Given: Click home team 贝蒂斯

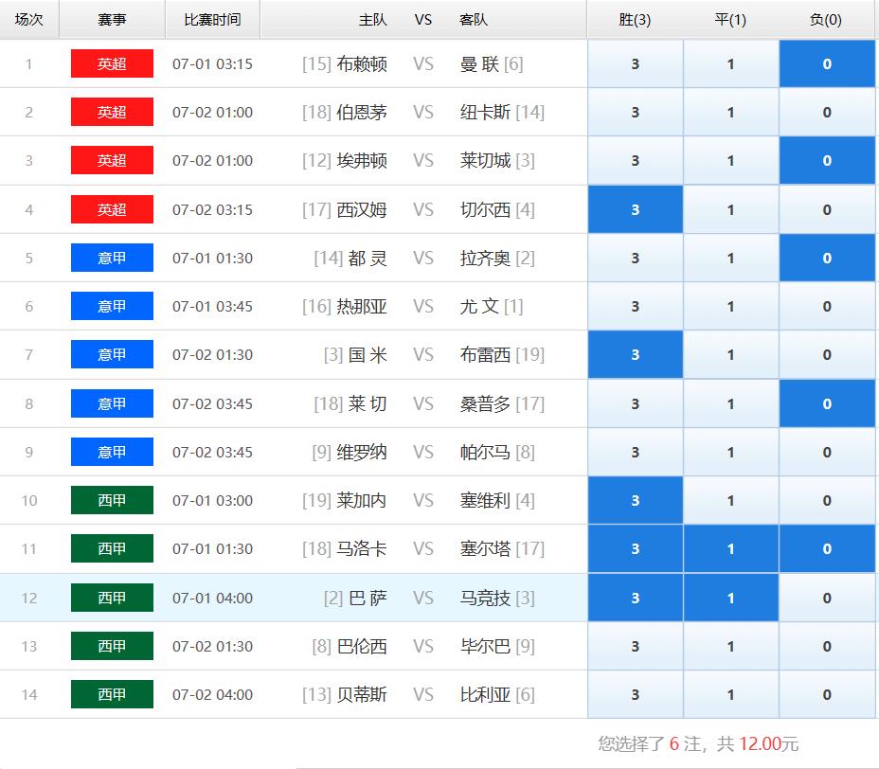Looking at the screenshot, I should [362, 694].
